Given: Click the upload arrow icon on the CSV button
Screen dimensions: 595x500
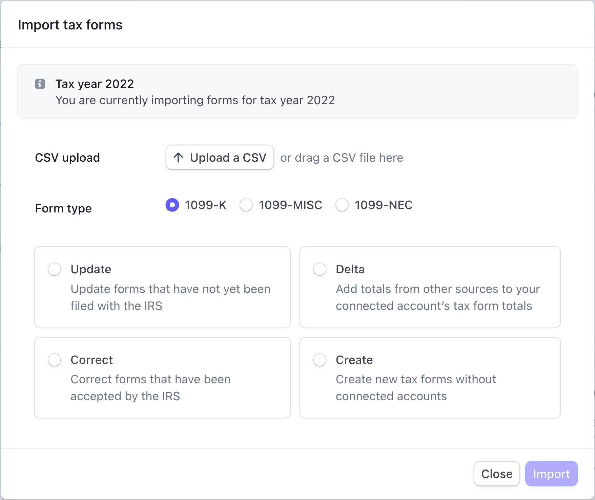Looking at the screenshot, I should (178, 157).
